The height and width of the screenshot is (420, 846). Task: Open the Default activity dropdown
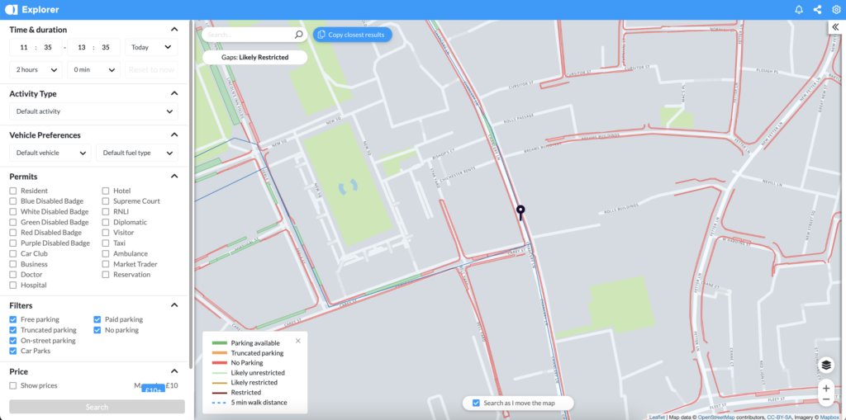click(93, 111)
